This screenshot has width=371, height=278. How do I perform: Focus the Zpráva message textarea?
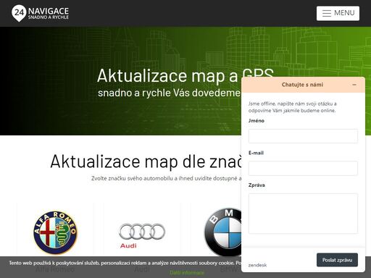tap(303, 214)
